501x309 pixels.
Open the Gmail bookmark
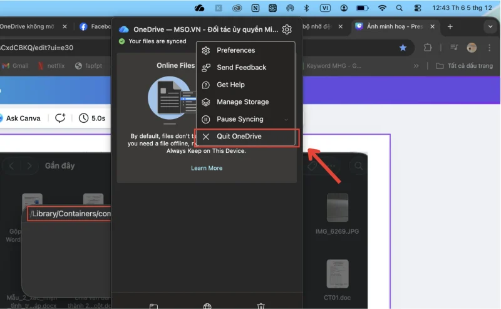pyautogui.click(x=15, y=66)
